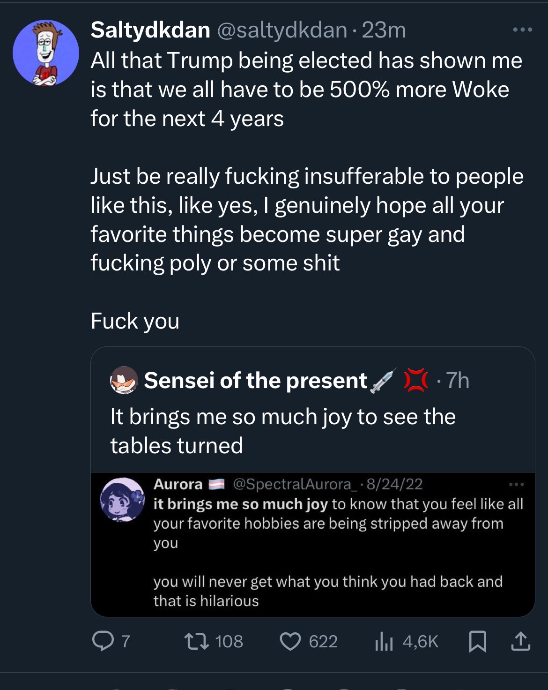Open Aurora's avatar in the screenshot image
This screenshot has height=690, width=548.
click(123, 500)
